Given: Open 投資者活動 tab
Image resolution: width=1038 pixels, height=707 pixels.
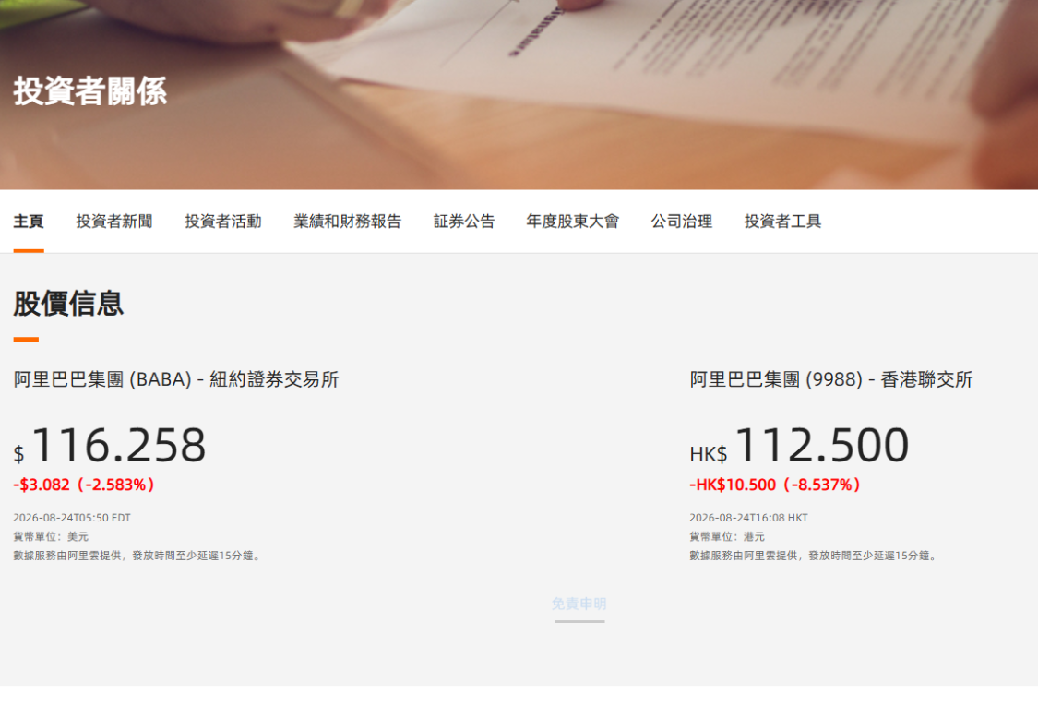Looking at the screenshot, I should 223,222.
